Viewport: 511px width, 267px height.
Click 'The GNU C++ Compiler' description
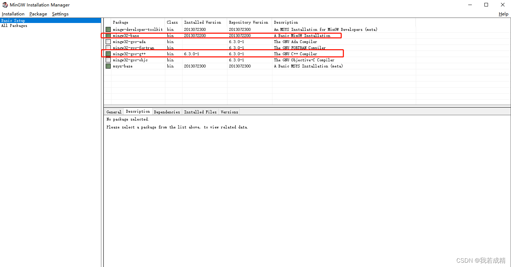[x=295, y=54]
